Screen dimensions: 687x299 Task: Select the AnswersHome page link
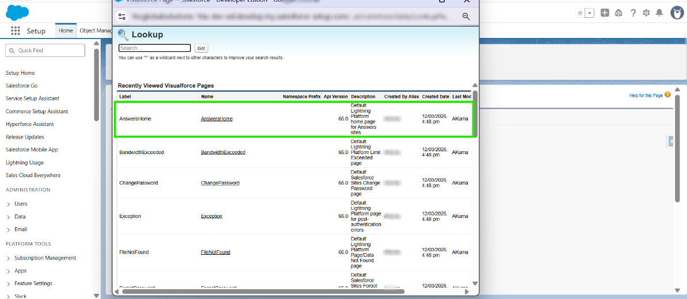pyautogui.click(x=216, y=118)
